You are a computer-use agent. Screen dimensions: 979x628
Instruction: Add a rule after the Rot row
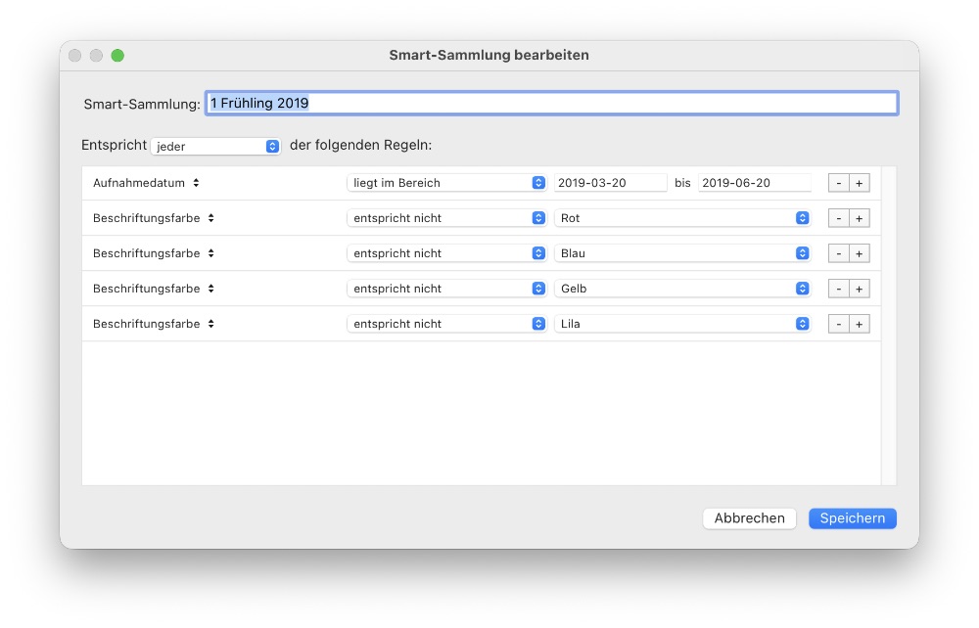[x=859, y=218]
